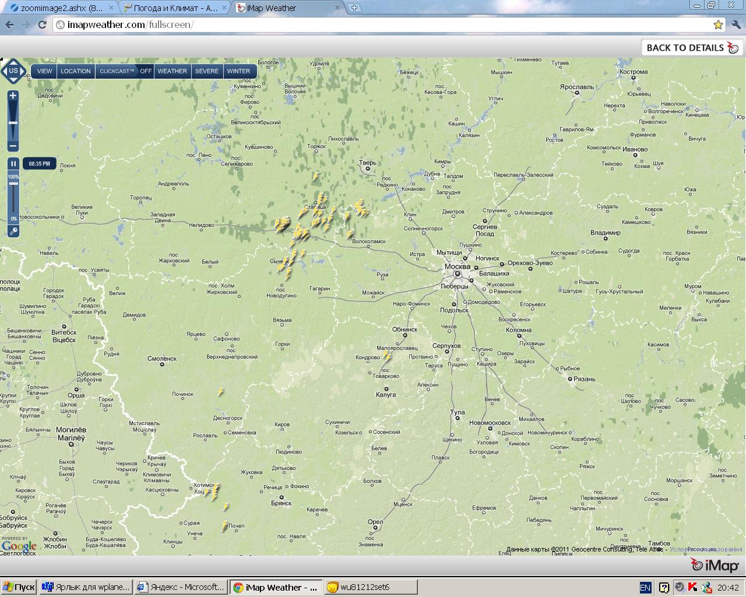The image size is (746, 597).
Task: Open the map legend key icon
Action: tap(13, 231)
